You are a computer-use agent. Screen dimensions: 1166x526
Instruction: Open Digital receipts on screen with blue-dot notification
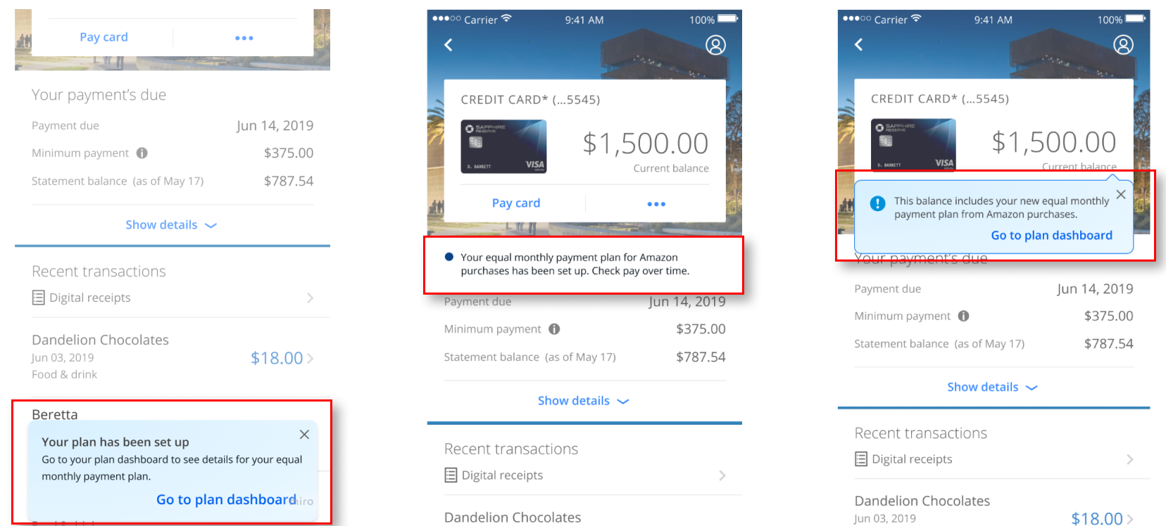584,475
